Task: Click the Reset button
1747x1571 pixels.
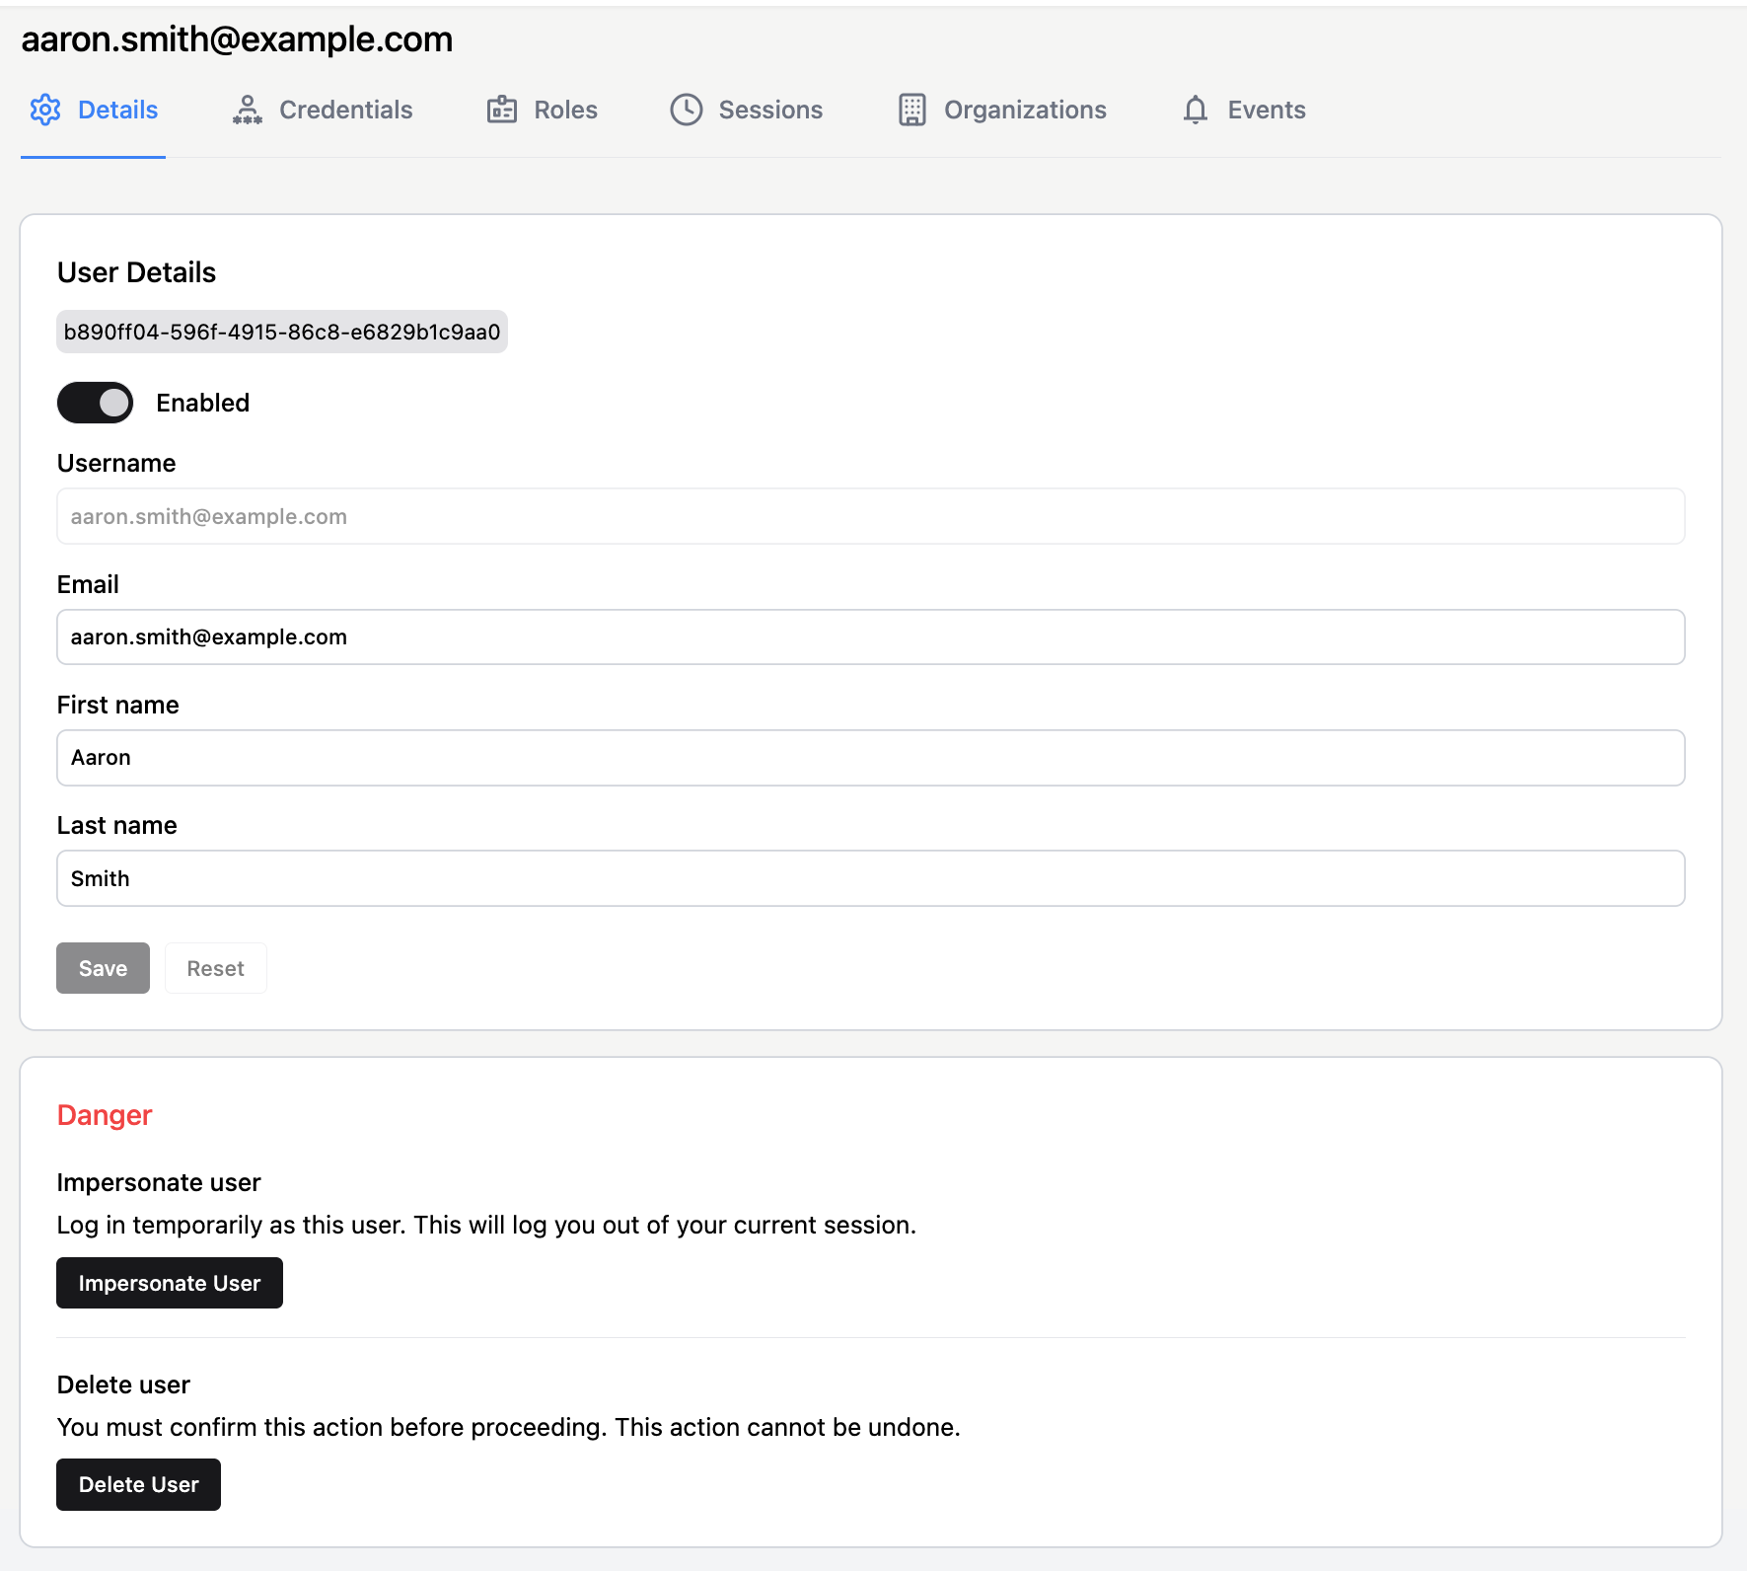Action: tap(215, 968)
